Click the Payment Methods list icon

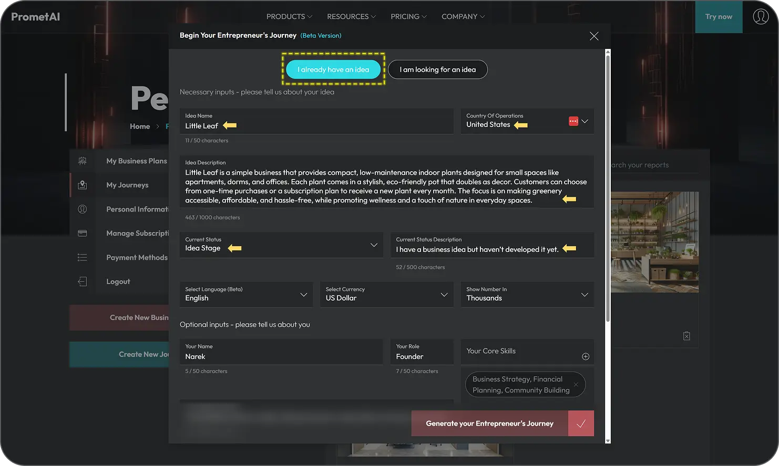click(x=83, y=258)
